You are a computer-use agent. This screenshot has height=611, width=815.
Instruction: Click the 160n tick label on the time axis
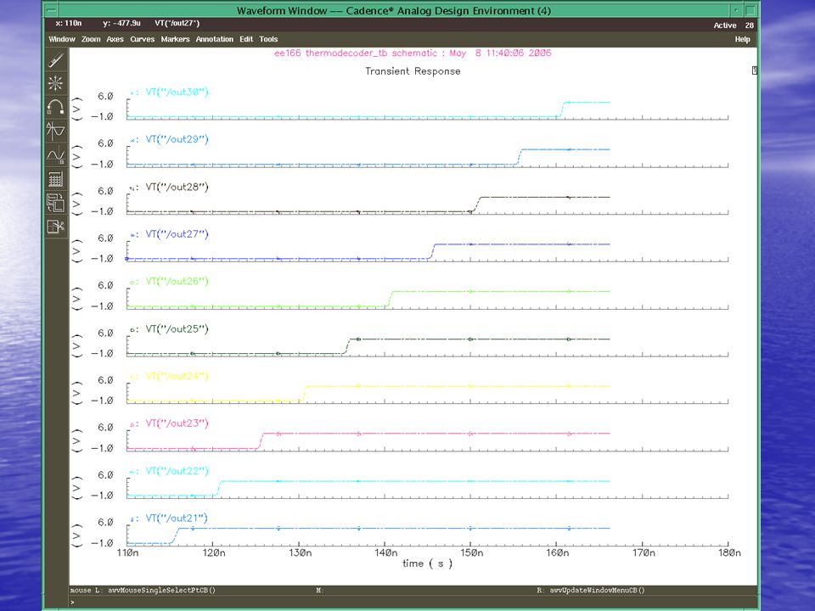pos(557,552)
